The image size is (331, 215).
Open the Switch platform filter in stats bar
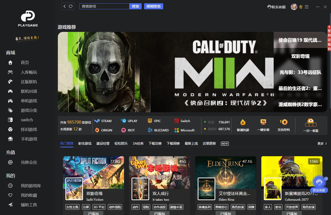click(182, 121)
